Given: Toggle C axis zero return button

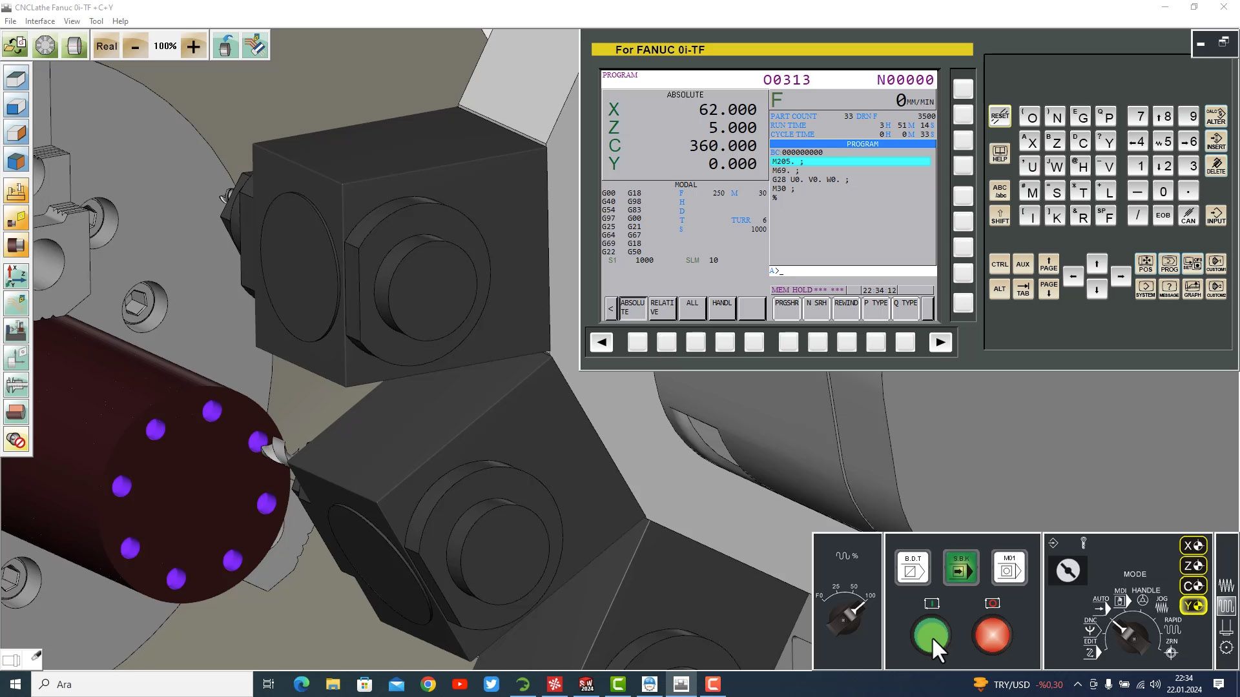Looking at the screenshot, I should 1193,585.
